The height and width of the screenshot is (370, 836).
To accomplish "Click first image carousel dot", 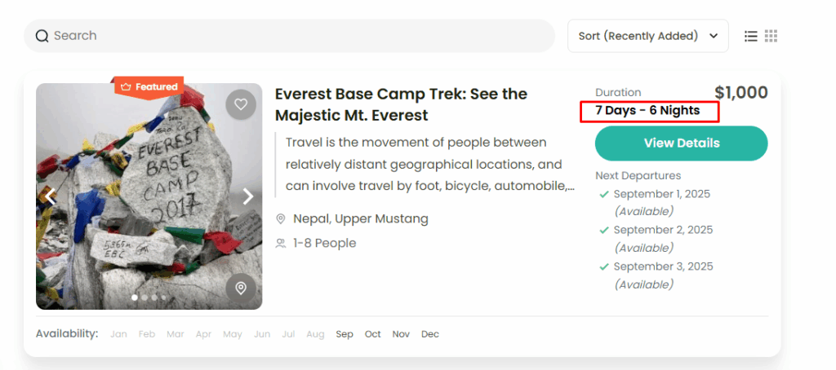I will point(135,297).
